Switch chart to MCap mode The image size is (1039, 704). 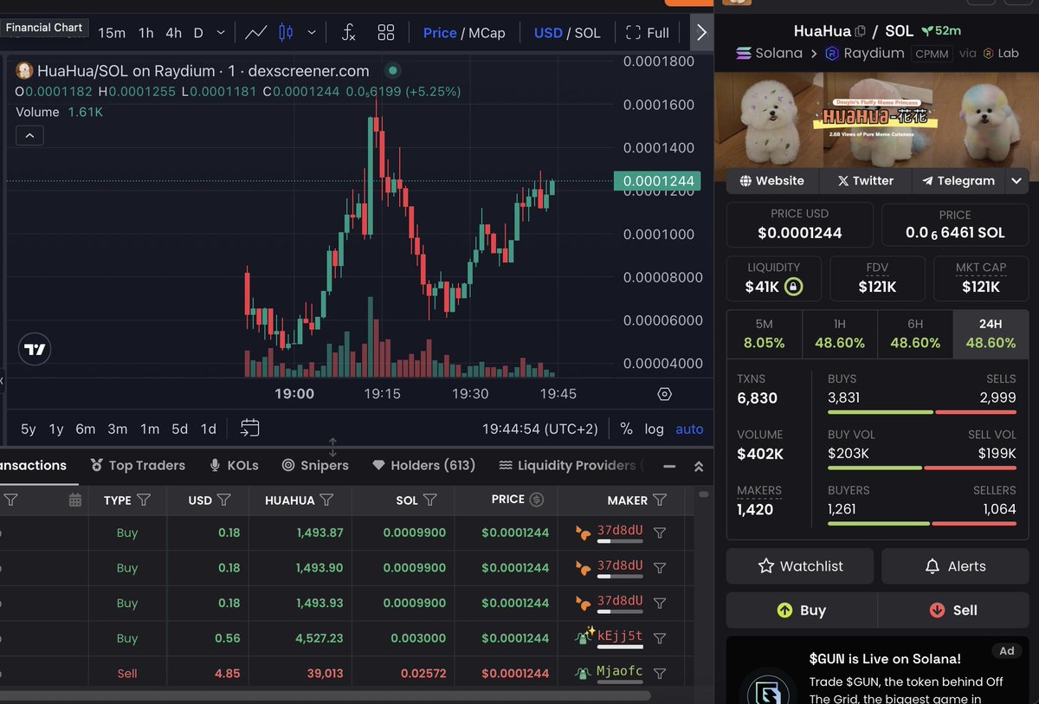[487, 33]
